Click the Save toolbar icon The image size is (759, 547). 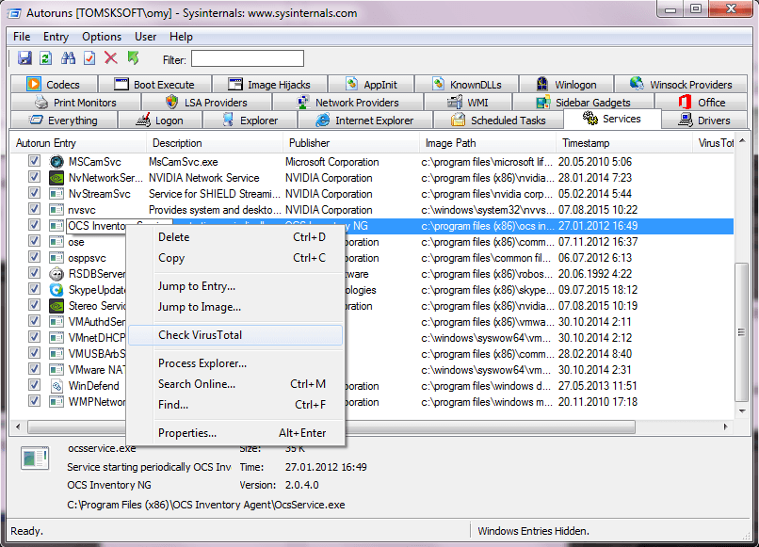pos(24,58)
